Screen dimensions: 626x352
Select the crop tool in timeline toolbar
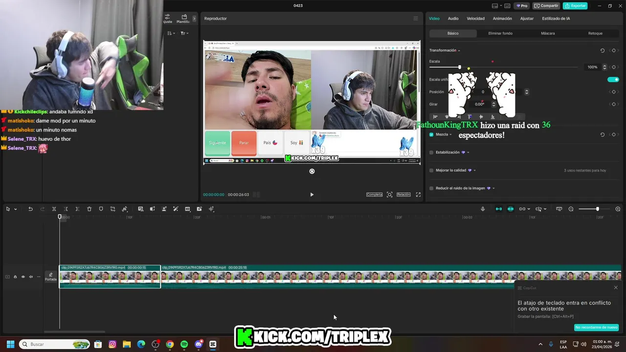(x=112, y=209)
